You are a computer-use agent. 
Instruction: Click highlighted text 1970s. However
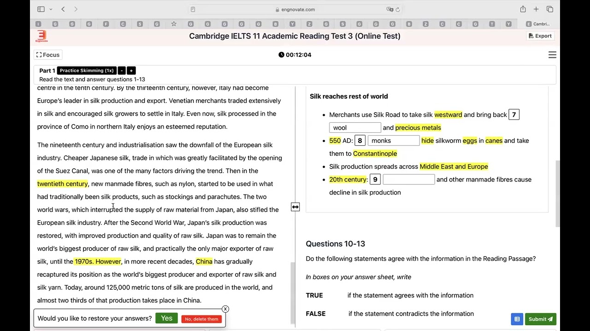click(x=98, y=261)
